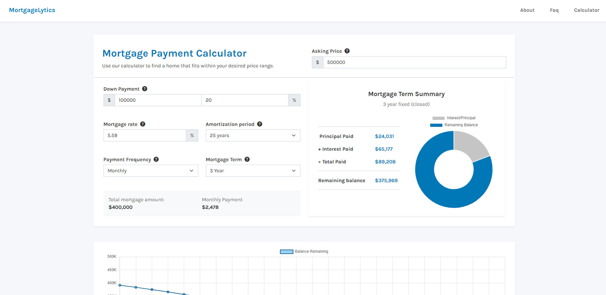
Task: Go to the About page
Action: tap(527, 10)
